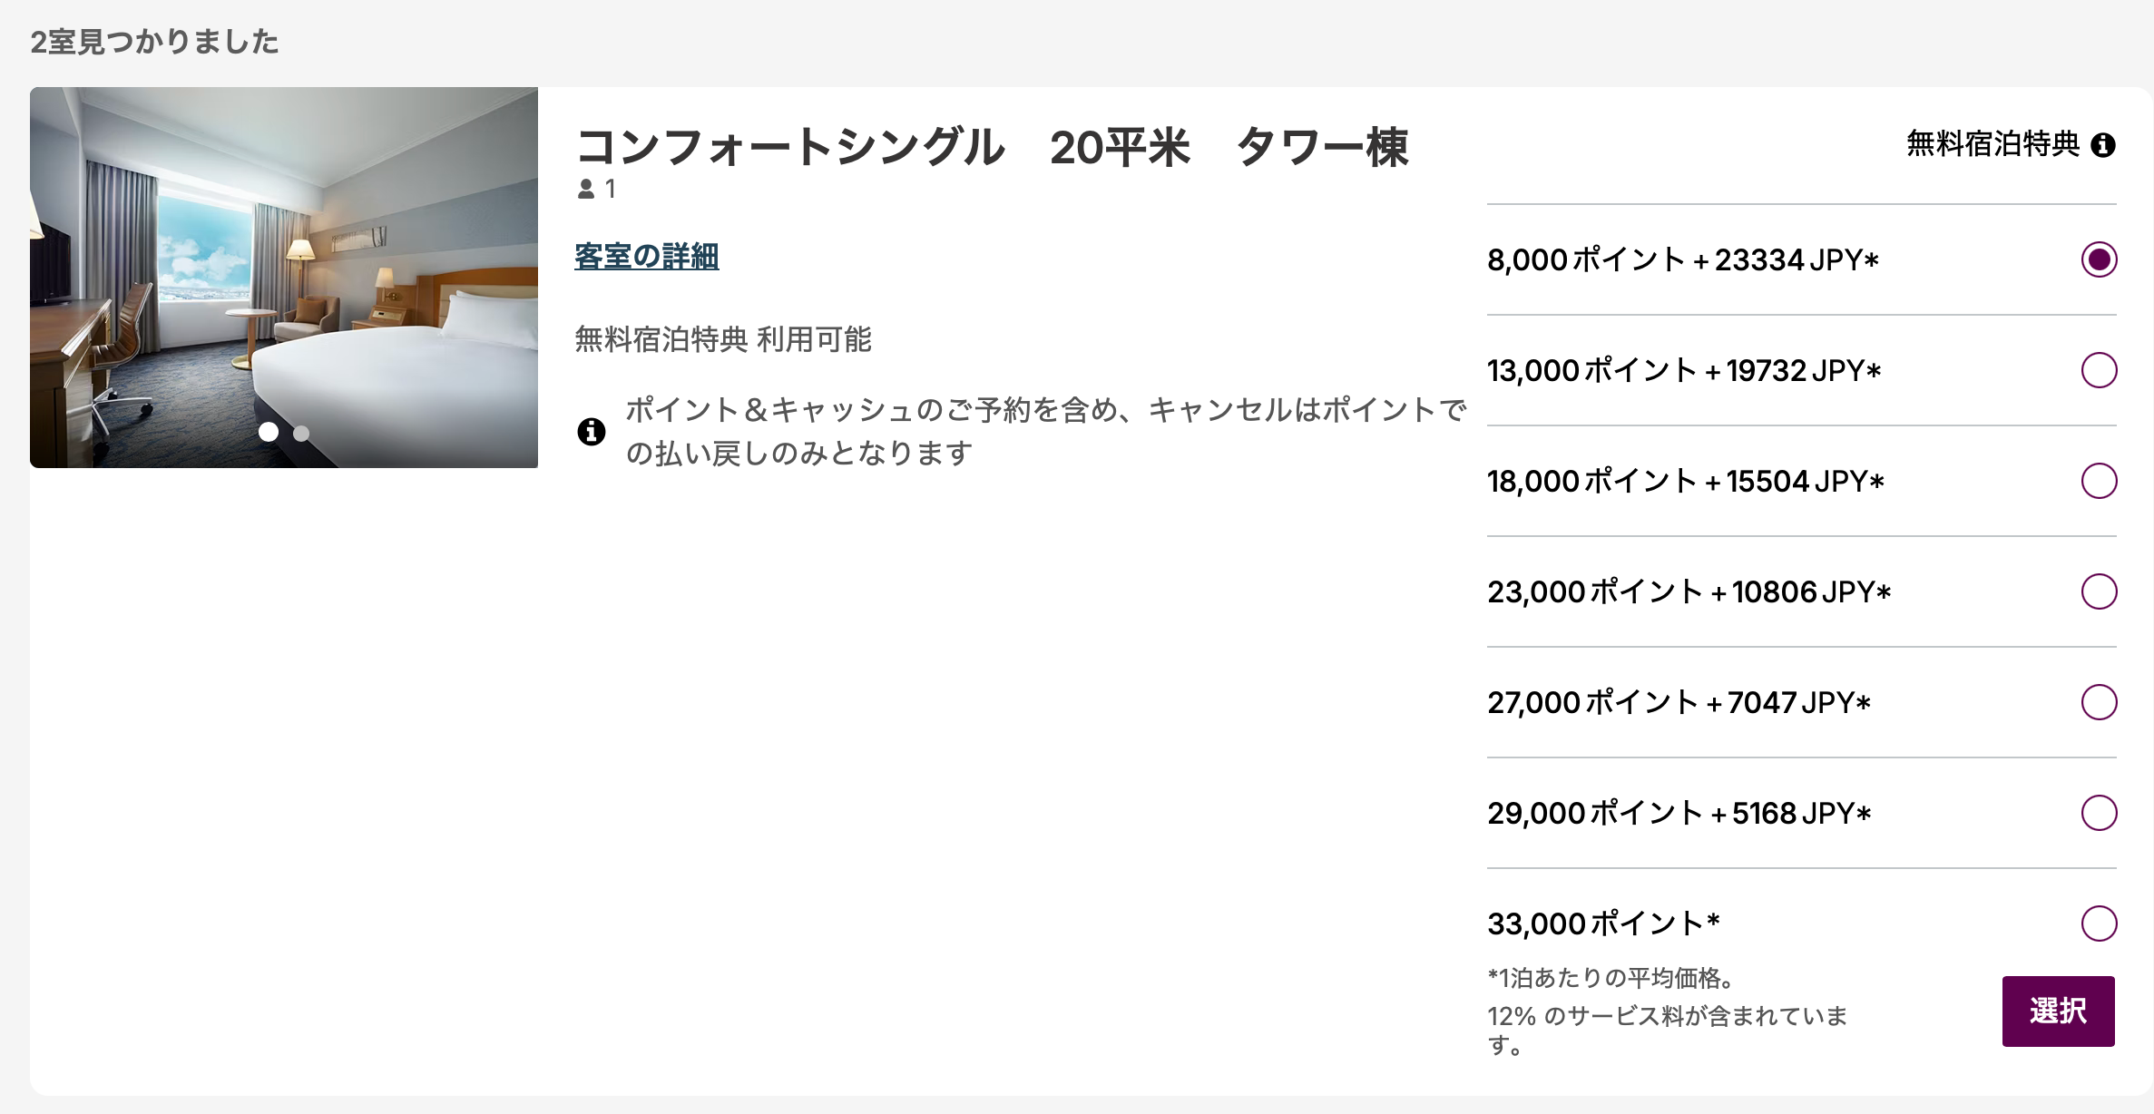Click the second carousel dot on room photo

pyautogui.click(x=299, y=433)
